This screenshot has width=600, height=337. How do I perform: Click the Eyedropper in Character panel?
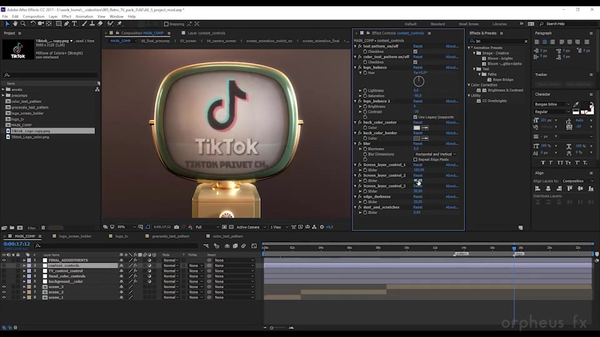576,104
